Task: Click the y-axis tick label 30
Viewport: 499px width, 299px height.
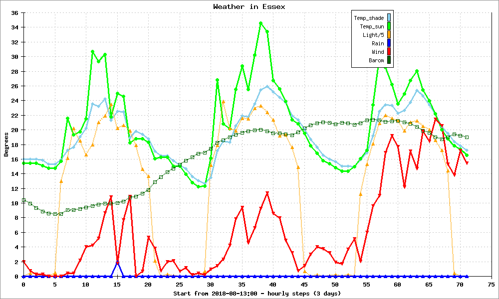Action: click(x=14, y=57)
